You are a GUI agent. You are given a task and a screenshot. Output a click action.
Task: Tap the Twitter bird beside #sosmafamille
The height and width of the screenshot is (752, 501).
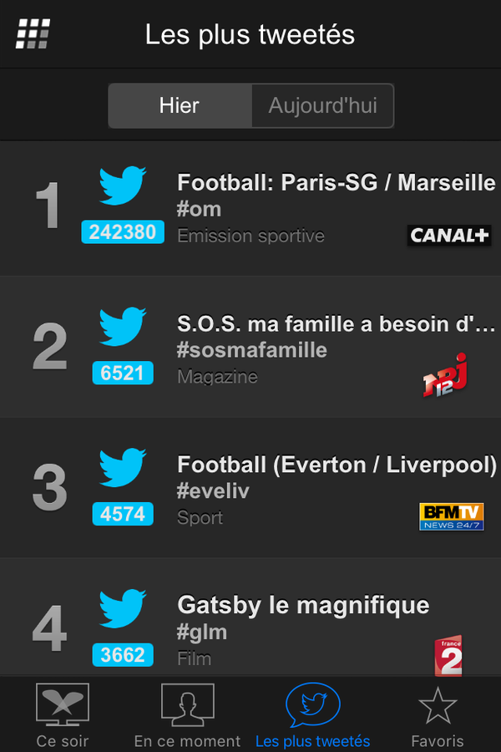123,327
